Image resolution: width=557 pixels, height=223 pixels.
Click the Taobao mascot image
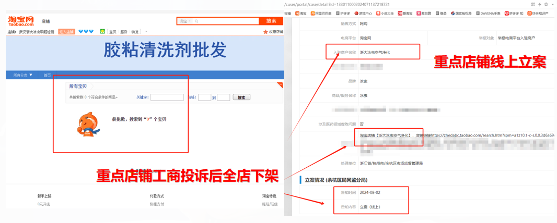88,123
